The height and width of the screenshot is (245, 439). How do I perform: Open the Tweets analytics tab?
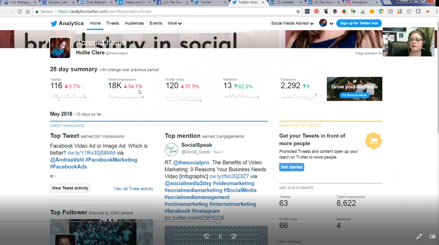113,23
